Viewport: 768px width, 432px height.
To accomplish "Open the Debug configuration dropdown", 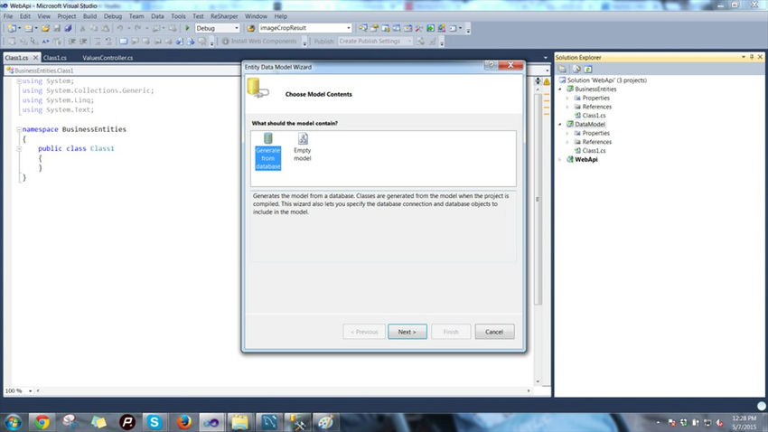I will point(237,28).
